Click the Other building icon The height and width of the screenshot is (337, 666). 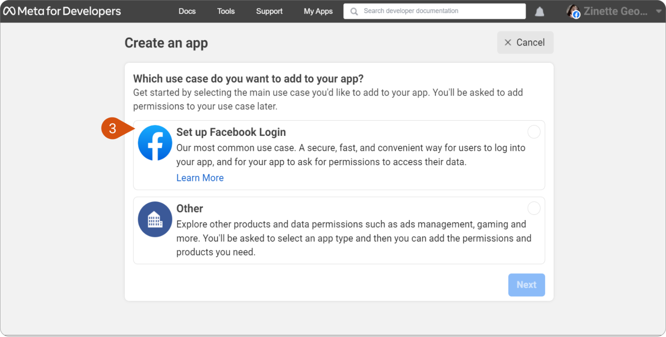click(155, 219)
